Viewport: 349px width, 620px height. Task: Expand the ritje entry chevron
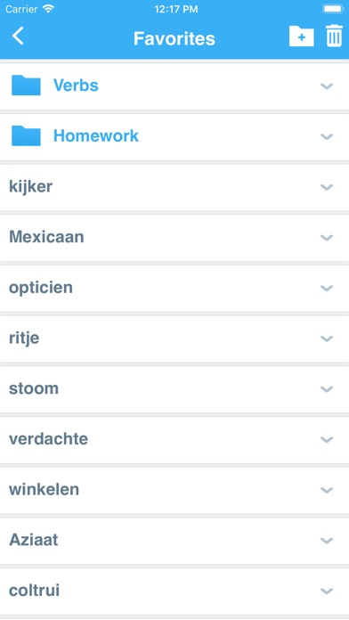(x=327, y=339)
